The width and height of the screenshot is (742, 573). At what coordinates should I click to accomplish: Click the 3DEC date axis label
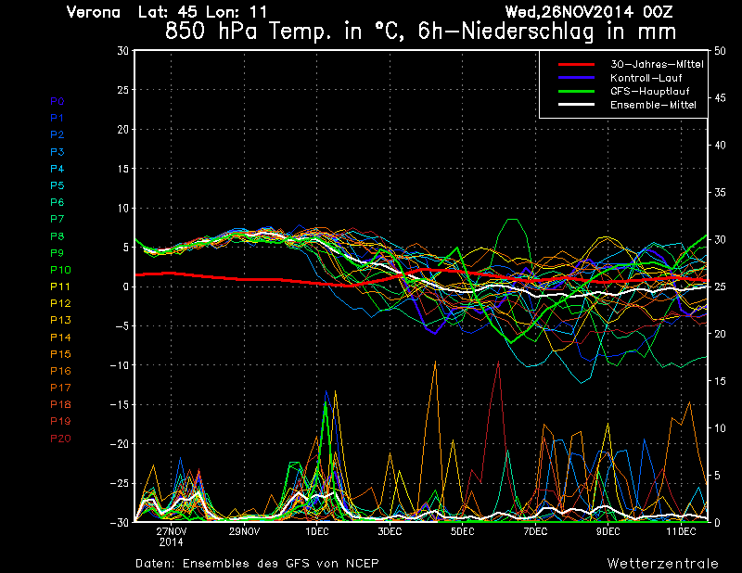pos(390,531)
